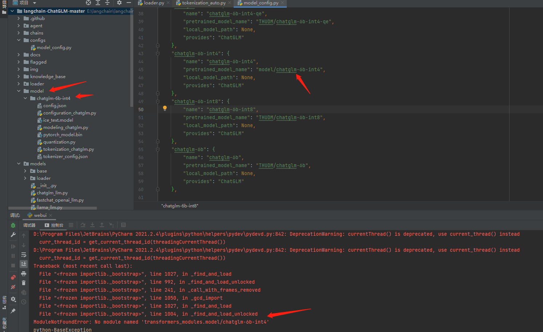Click the project tree vertical scrollbar
Image resolution: width=543 pixels, height=332 pixels.
tap(131, 57)
